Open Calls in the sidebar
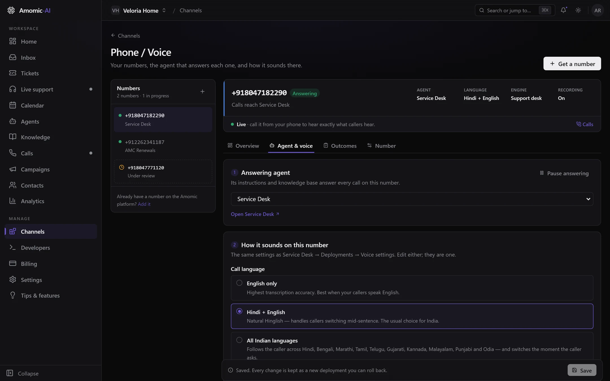Image resolution: width=610 pixels, height=381 pixels. click(x=51, y=153)
